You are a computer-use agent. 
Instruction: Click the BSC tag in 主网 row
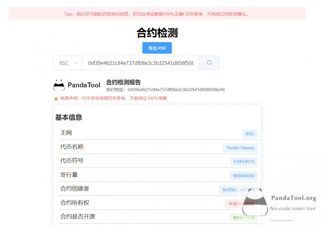250,134
